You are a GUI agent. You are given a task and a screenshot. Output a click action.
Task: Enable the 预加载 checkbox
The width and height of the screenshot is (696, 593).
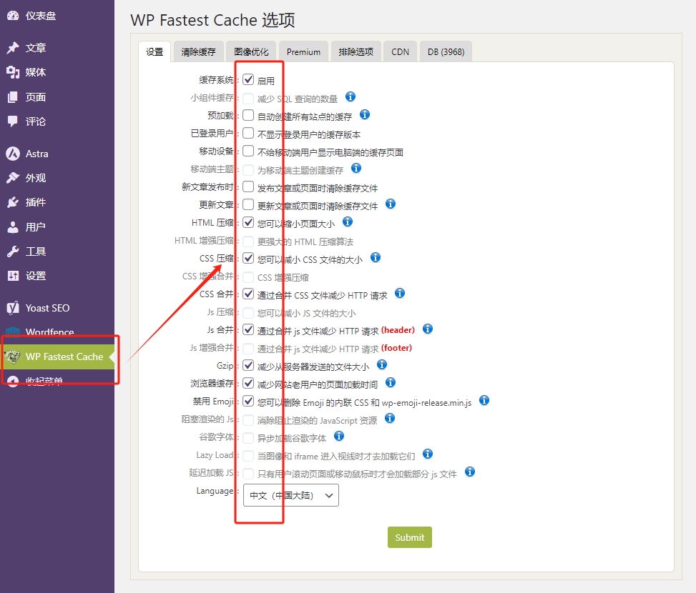click(x=248, y=115)
